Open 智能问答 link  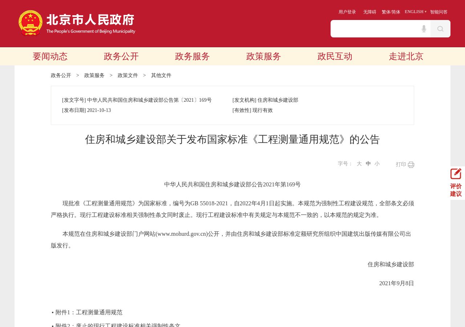tap(439, 12)
